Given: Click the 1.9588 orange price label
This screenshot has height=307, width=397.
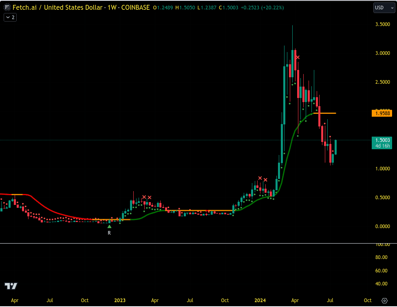Looking at the screenshot, I should pos(382,113).
